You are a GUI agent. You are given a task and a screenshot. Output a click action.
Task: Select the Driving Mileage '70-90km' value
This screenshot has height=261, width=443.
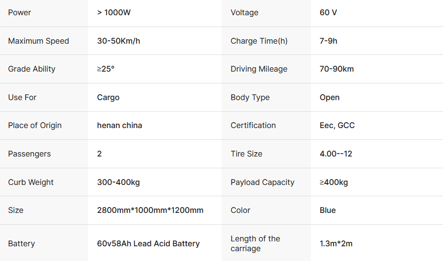point(336,69)
